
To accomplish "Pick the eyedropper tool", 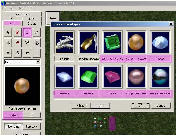I will pyautogui.click(x=37, y=32).
